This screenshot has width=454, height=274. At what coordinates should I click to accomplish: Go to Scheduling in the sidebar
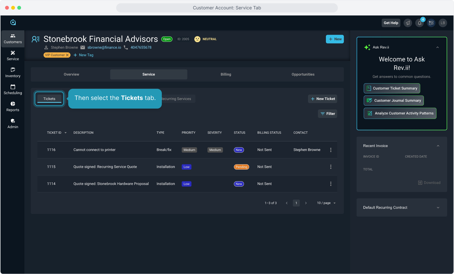tap(13, 90)
